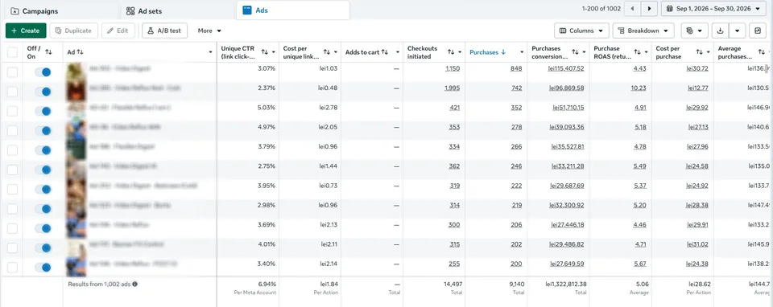Open the date range Sep 1 – Sep 30 picker
Viewport: 773px width, 307px height.
pos(714,9)
